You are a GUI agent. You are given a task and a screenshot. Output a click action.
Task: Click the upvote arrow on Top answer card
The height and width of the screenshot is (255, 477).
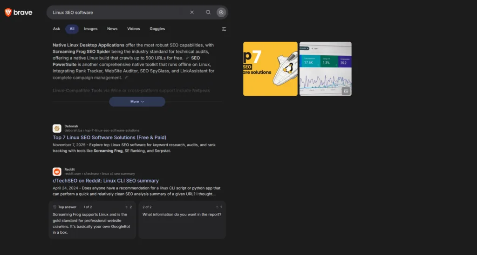pyautogui.click(x=127, y=207)
